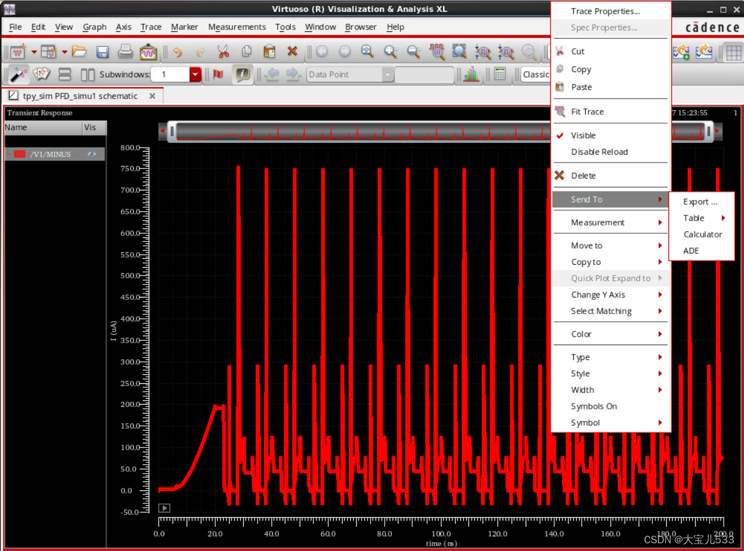Click the scissors Cut toolbar icon
This screenshot has width=744, height=551.
(x=223, y=52)
